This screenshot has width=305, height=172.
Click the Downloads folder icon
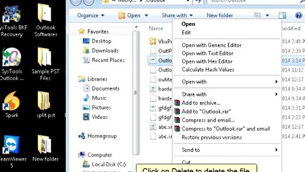(x=86, y=50)
